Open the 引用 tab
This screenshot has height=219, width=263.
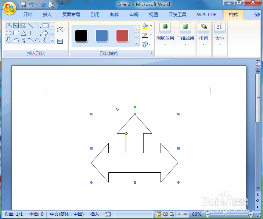[x=95, y=15]
